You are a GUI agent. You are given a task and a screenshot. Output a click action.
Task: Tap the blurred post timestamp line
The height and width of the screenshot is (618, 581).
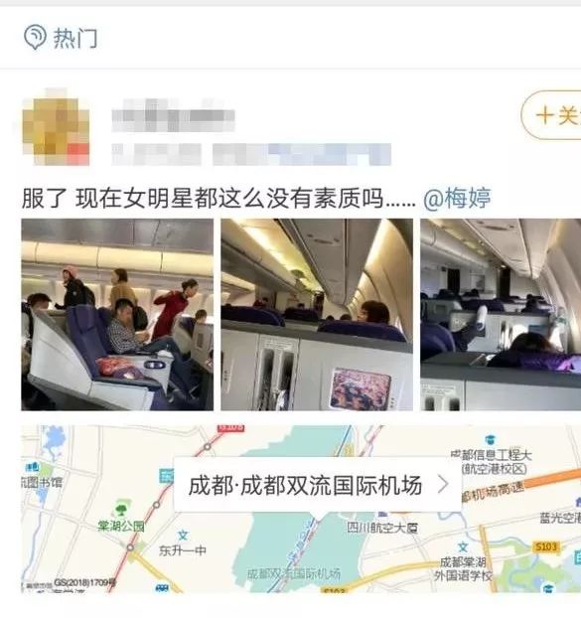(251, 155)
